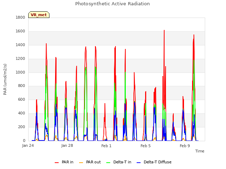Click the 1800 y-axis tick label
Image resolution: width=226 pixels, height=169 pixels.
(20, 17)
